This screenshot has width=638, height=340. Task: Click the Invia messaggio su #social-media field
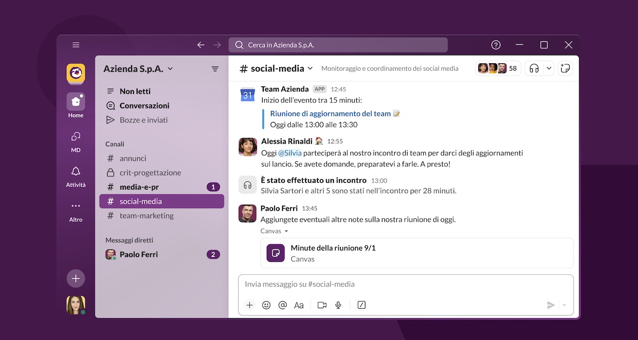(406, 284)
